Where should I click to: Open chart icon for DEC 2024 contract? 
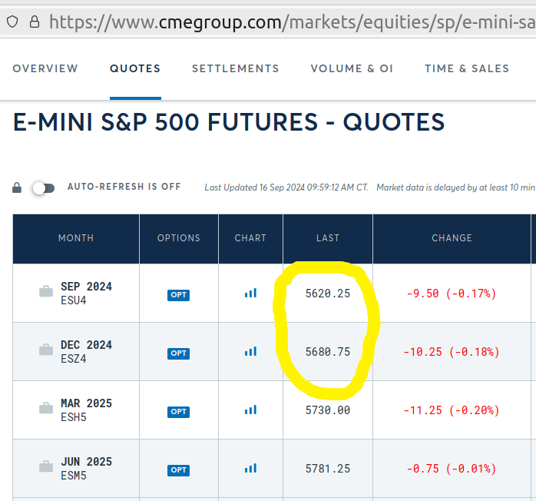(250, 351)
